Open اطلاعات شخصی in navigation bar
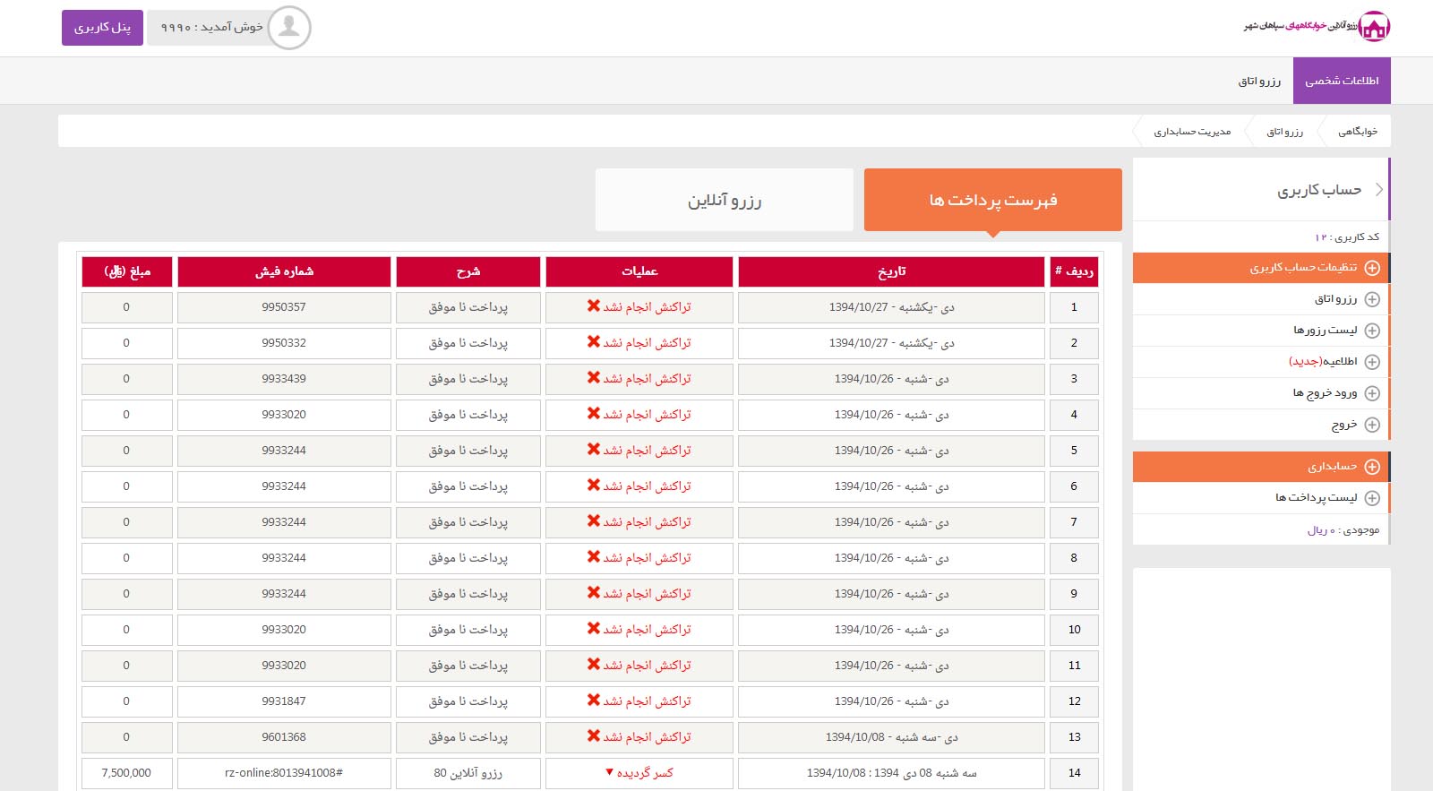 tap(1341, 82)
